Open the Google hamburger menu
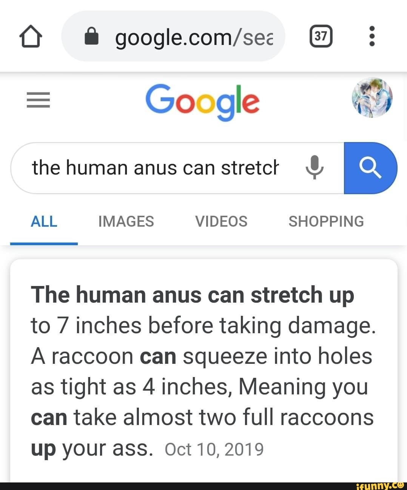The width and height of the screenshot is (407, 490). [38, 100]
